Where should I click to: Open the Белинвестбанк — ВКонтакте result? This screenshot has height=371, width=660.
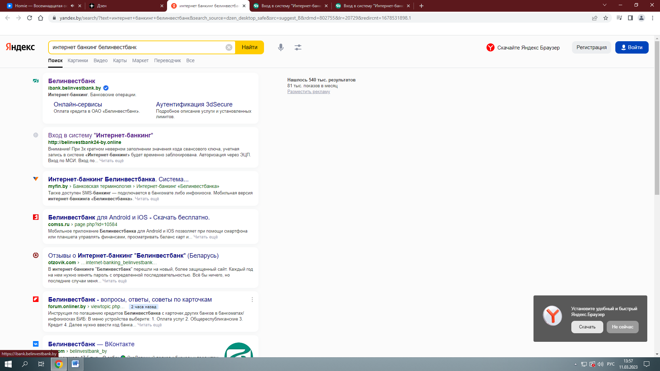(x=91, y=344)
